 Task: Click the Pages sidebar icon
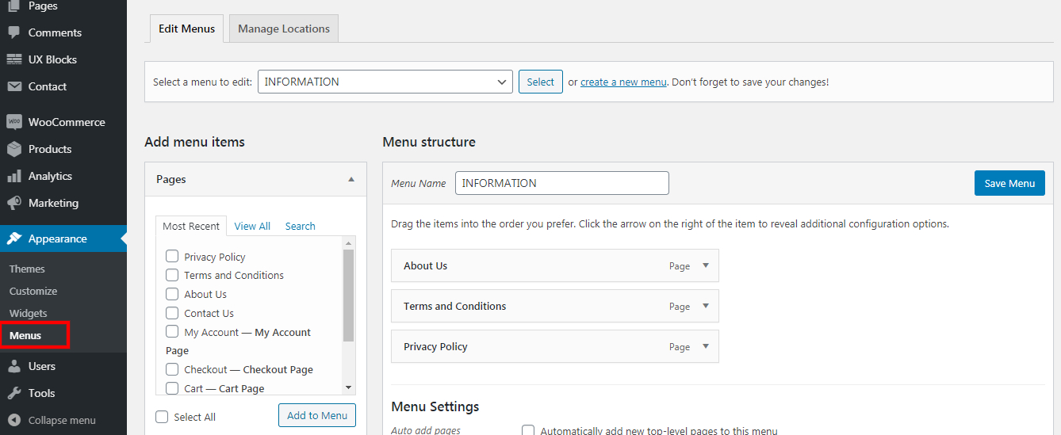point(13,6)
